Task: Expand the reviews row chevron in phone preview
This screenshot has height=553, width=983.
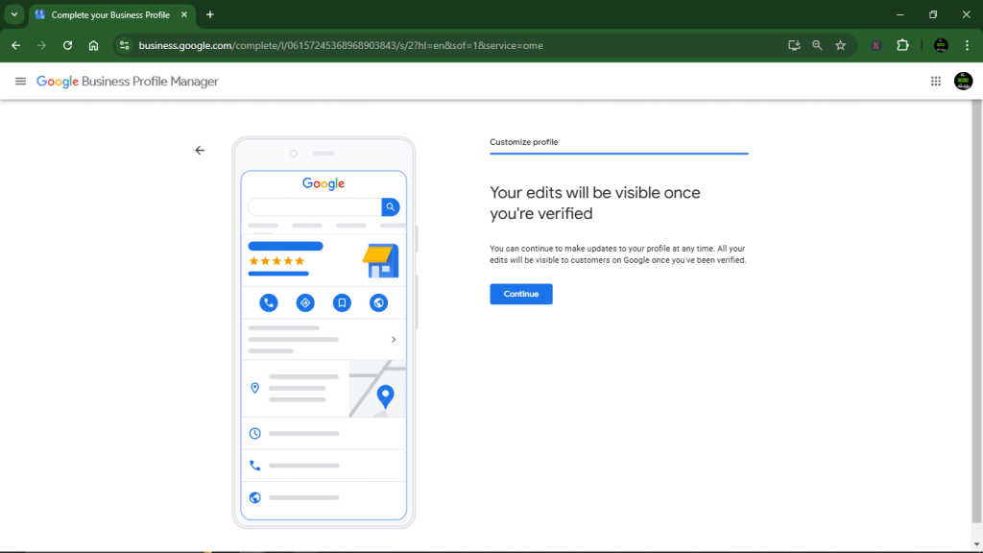Action: click(393, 339)
